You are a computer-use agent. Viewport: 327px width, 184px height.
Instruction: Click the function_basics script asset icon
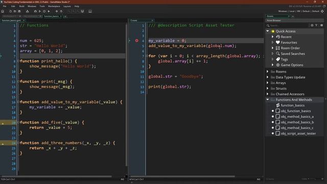coord(278,105)
